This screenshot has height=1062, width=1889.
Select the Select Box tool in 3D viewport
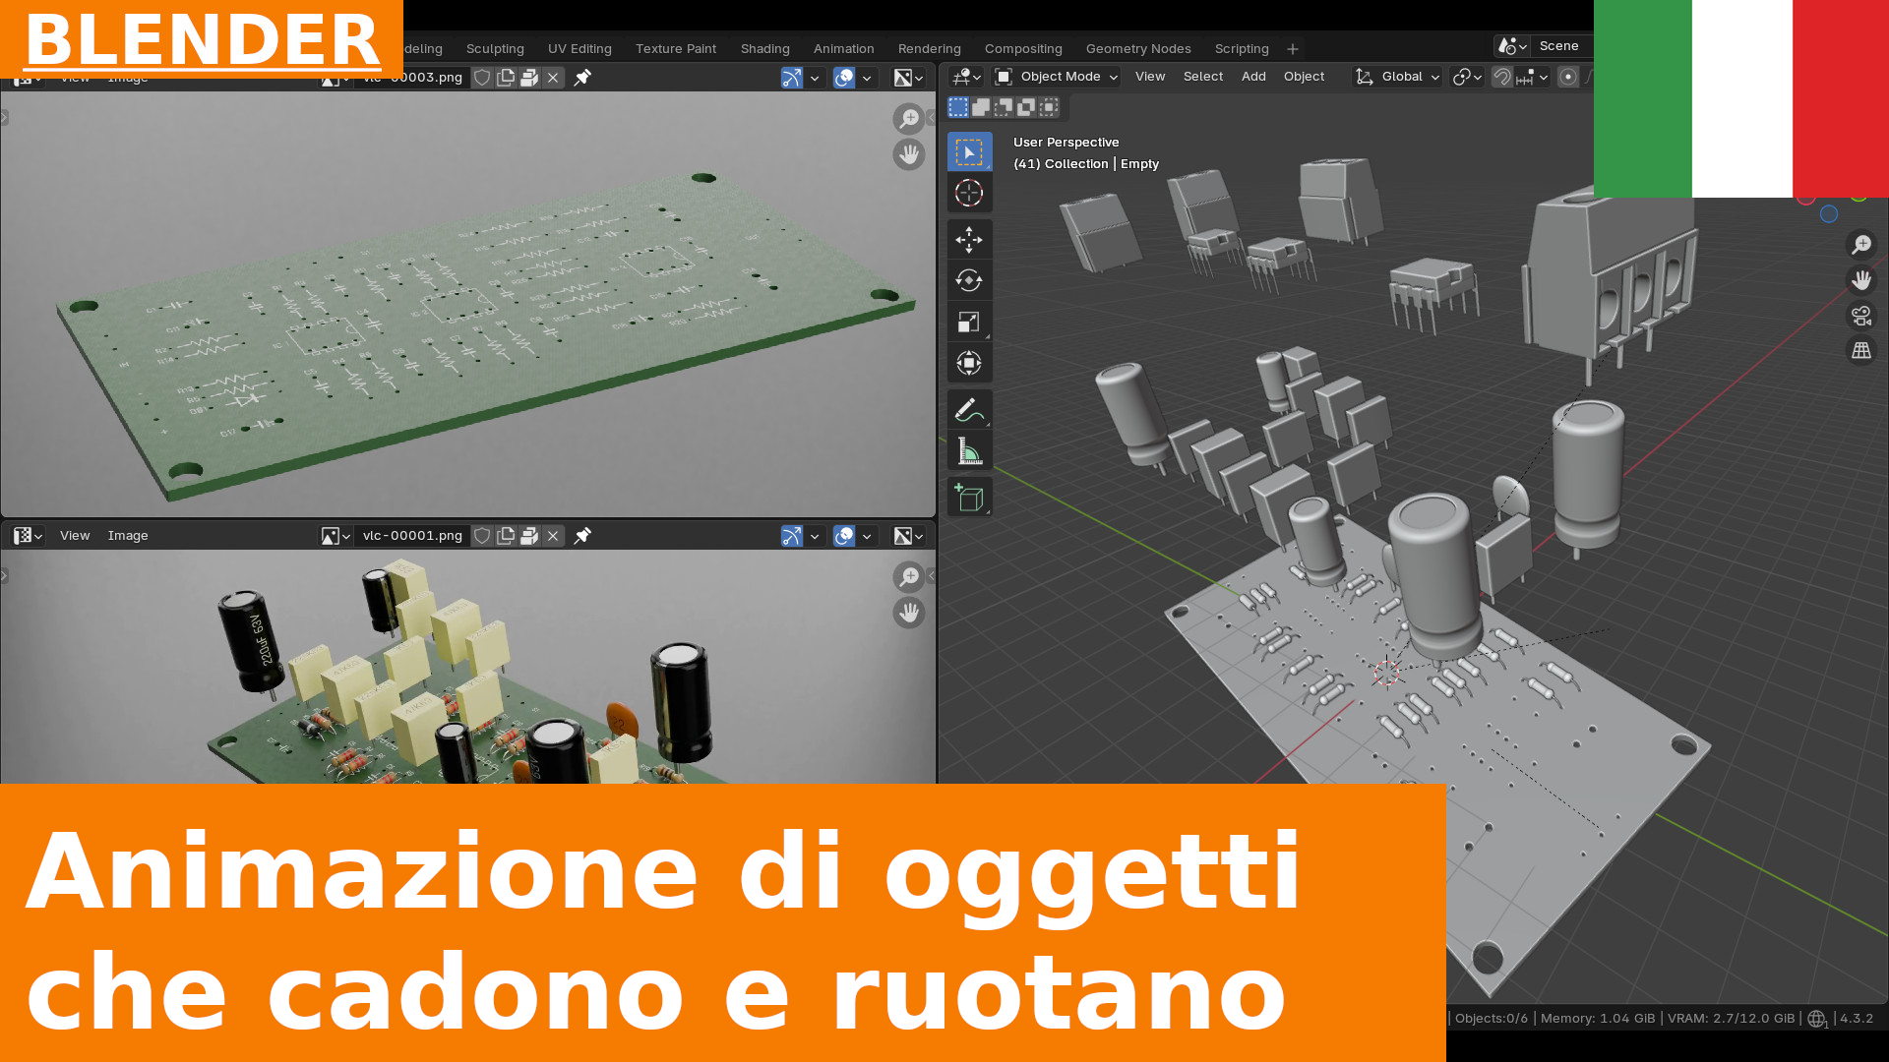[x=969, y=152]
